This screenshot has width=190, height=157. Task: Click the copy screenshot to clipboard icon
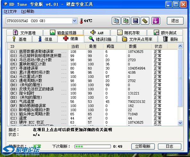tap(126, 21)
